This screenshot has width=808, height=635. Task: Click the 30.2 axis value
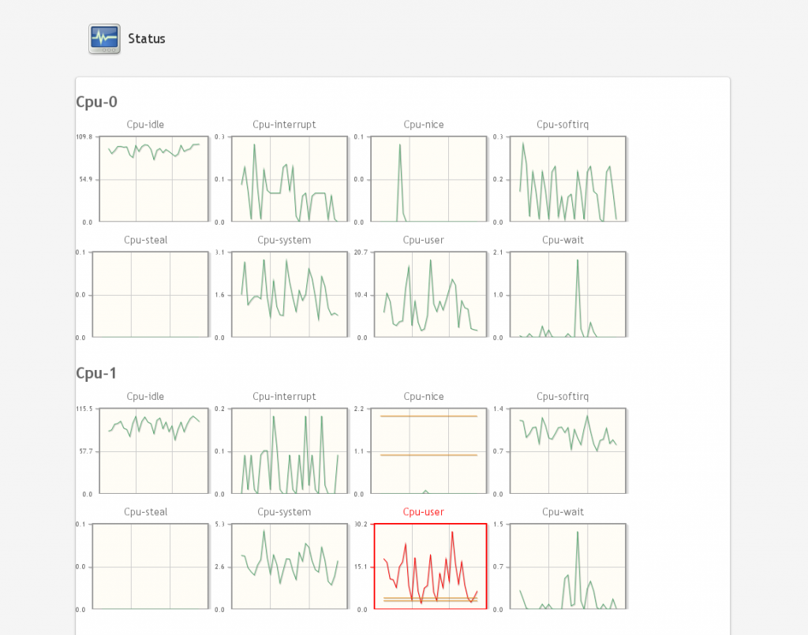361,525
